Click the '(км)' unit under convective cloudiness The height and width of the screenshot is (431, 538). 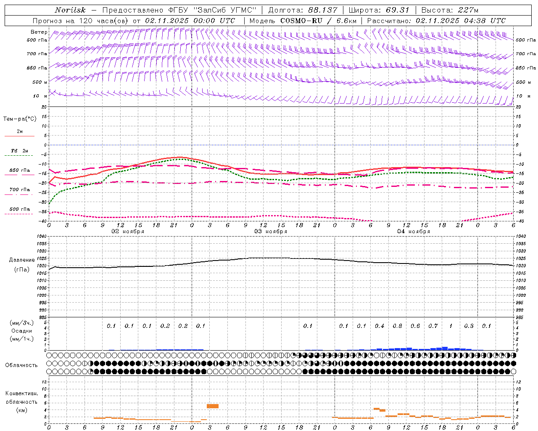click(22, 410)
